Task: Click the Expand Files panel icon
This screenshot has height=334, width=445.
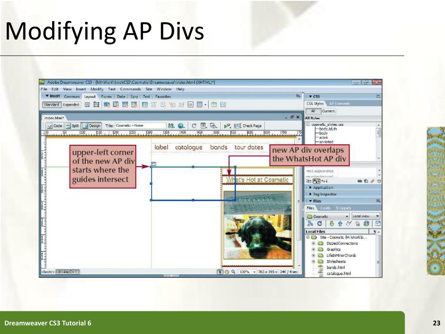Action: (x=378, y=224)
